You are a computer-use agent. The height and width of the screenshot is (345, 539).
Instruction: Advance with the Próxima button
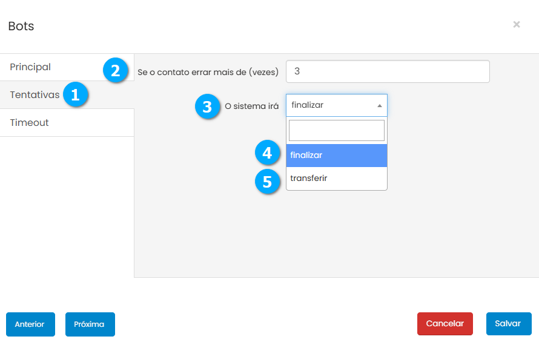point(90,324)
